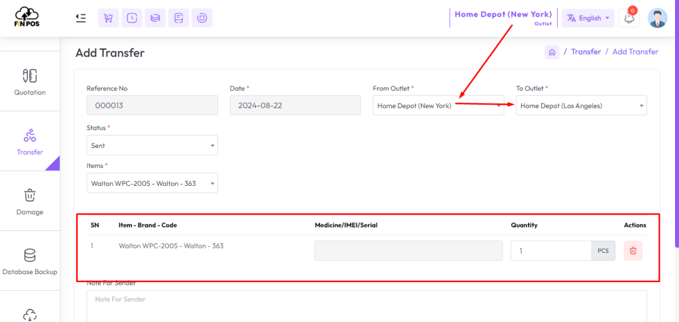Click the table cell Walton WPC-2005 - Walton - 363
This screenshot has height=322, width=679.
(171, 246)
